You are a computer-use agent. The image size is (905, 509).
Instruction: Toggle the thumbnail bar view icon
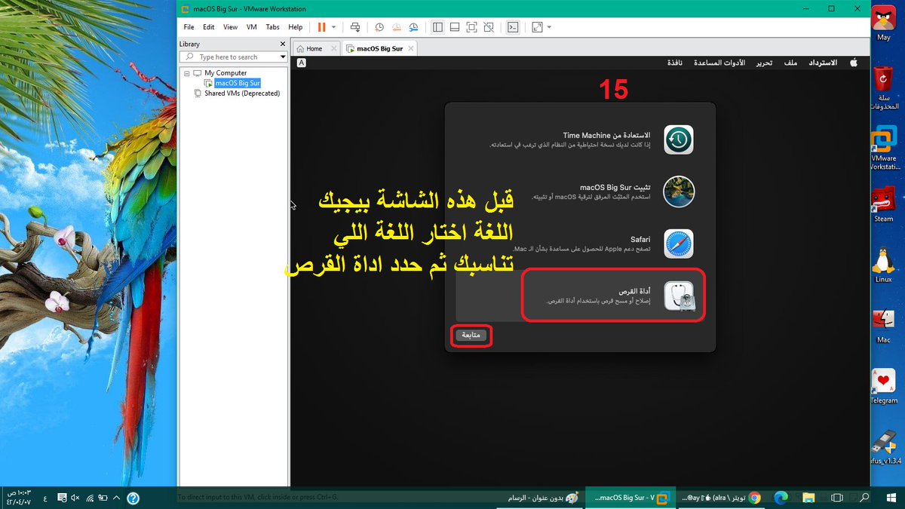(x=455, y=27)
